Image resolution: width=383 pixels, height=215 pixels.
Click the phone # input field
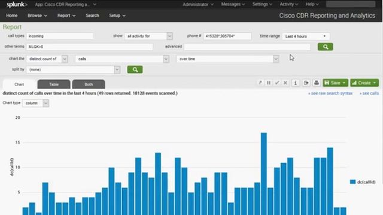pos(227,36)
